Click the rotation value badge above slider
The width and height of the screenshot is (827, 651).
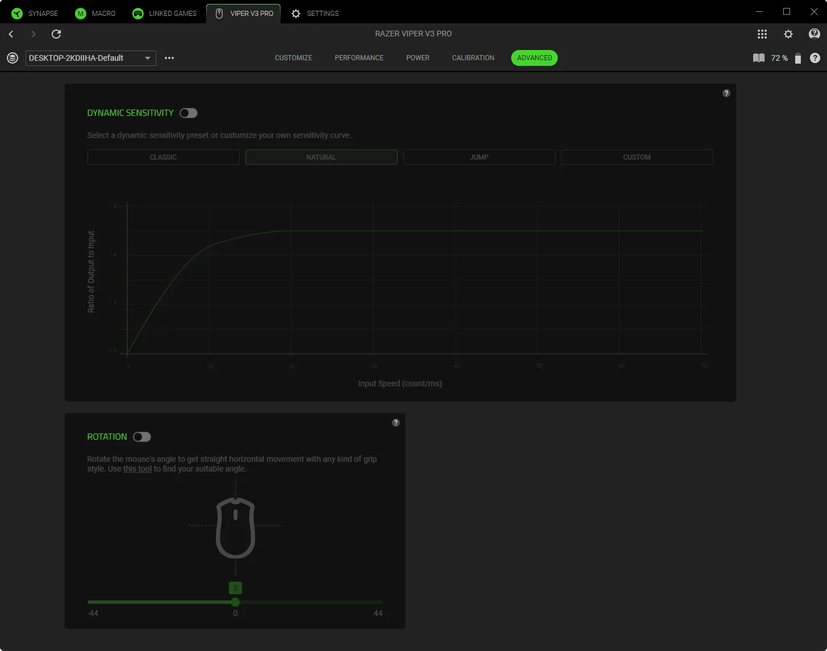click(235, 588)
